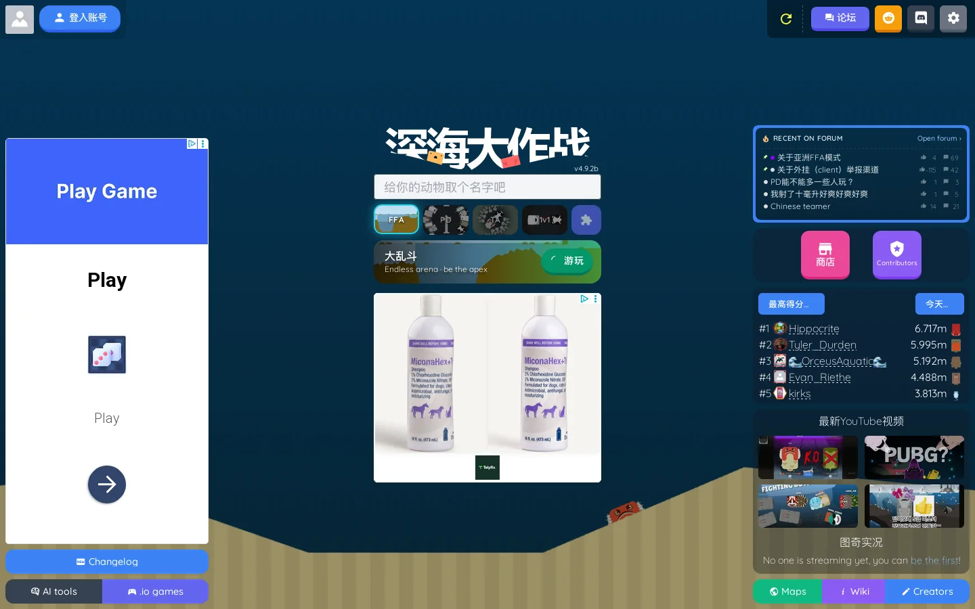Open the orange Reddit icon
Screen dimensions: 975x609
888,18
